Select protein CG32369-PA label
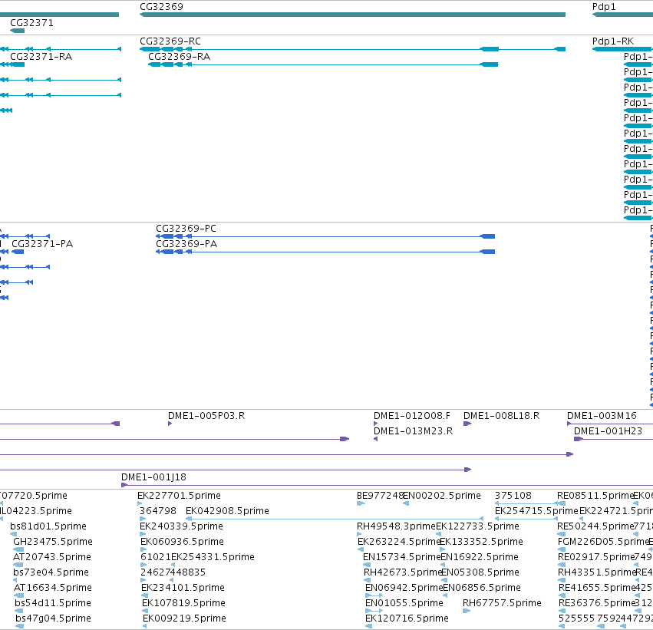 click(x=186, y=244)
